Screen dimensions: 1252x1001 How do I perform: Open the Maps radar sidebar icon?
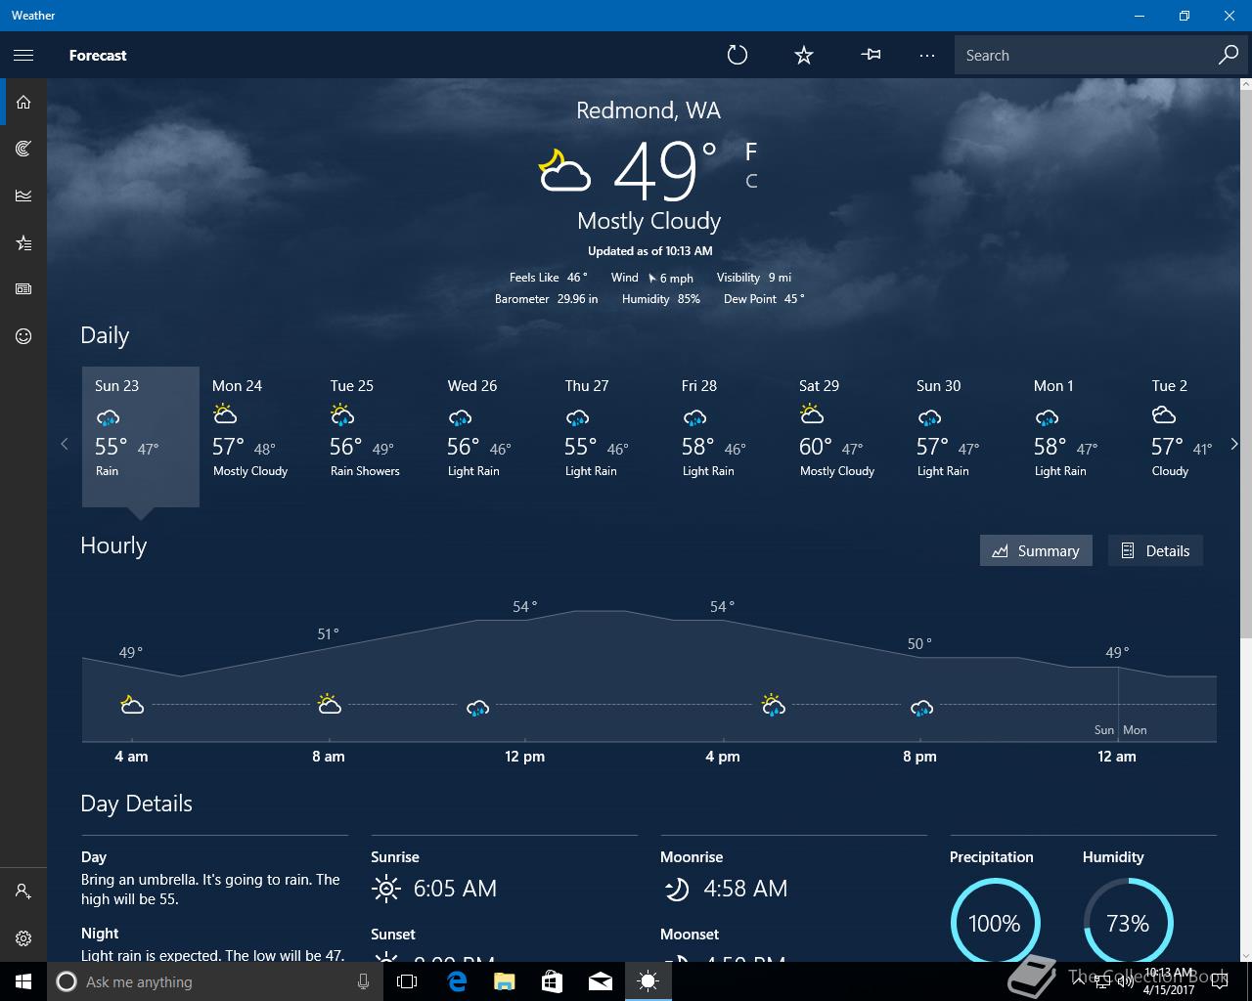click(x=23, y=149)
